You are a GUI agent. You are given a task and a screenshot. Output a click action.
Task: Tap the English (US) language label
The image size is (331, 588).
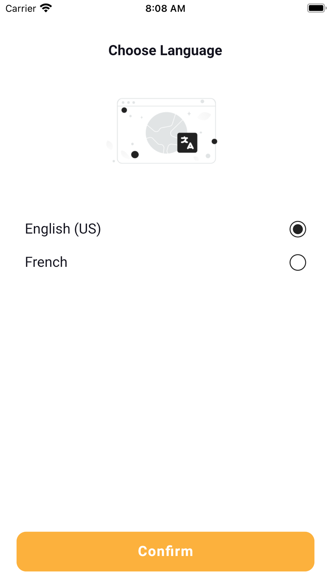pyautogui.click(x=63, y=229)
